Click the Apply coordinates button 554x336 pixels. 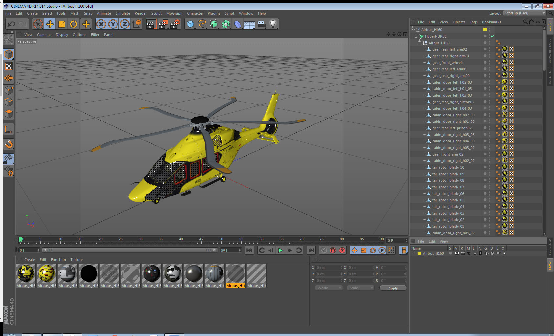393,288
